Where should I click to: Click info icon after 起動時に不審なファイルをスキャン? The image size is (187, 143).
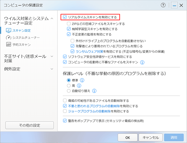[142, 62]
